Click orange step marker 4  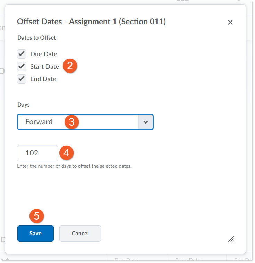tap(67, 153)
